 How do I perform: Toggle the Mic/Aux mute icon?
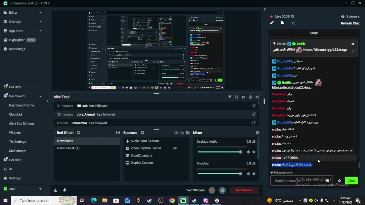248,174
